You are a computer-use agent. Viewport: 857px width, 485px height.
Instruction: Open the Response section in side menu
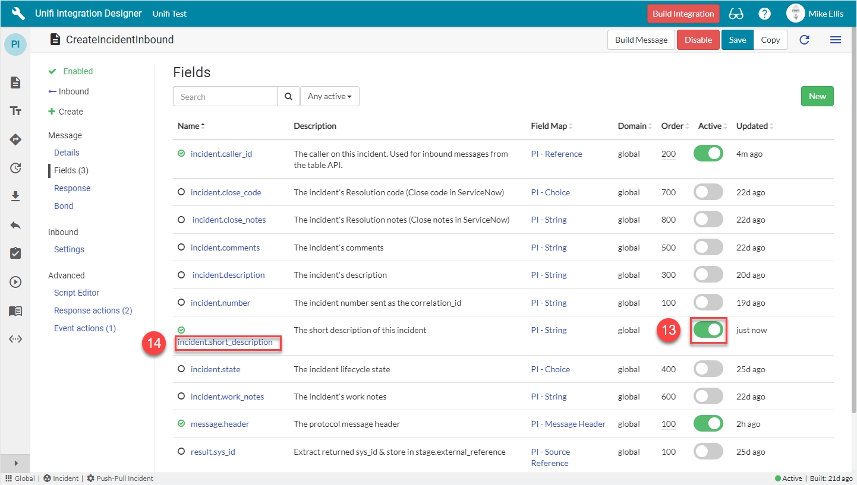[x=72, y=188]
